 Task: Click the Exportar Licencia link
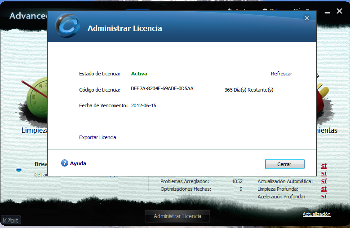click(x=97, y=137)
